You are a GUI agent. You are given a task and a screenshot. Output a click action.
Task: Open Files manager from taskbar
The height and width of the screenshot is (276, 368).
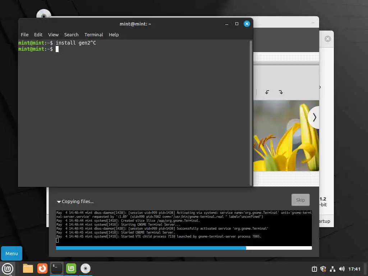pos(28,268)
